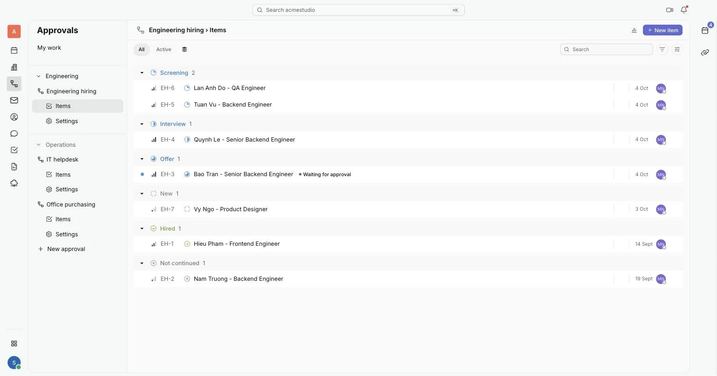Image resolution: width=717 pixels, height=376 pixels.
Task: Open right rail calendar with badge 4
Action: (705, 30)
